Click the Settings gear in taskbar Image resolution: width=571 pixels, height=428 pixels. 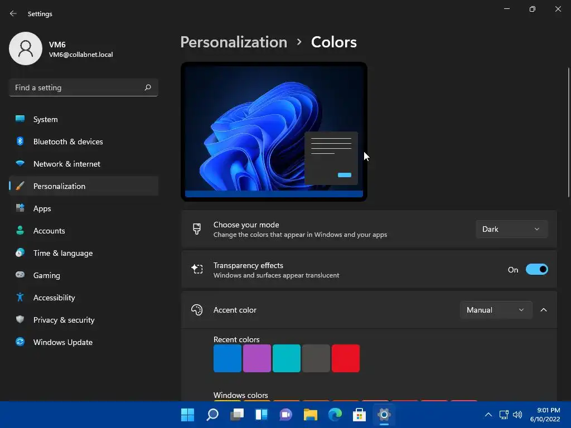tap(384, 415)
